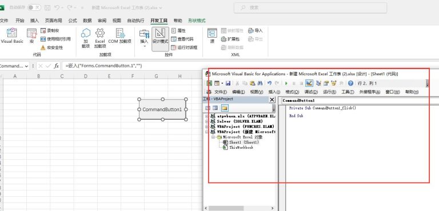Click View Microsoft Excel icon in VBA toolbar
Screen dimensions: 439x211
(x=209, y=83)
